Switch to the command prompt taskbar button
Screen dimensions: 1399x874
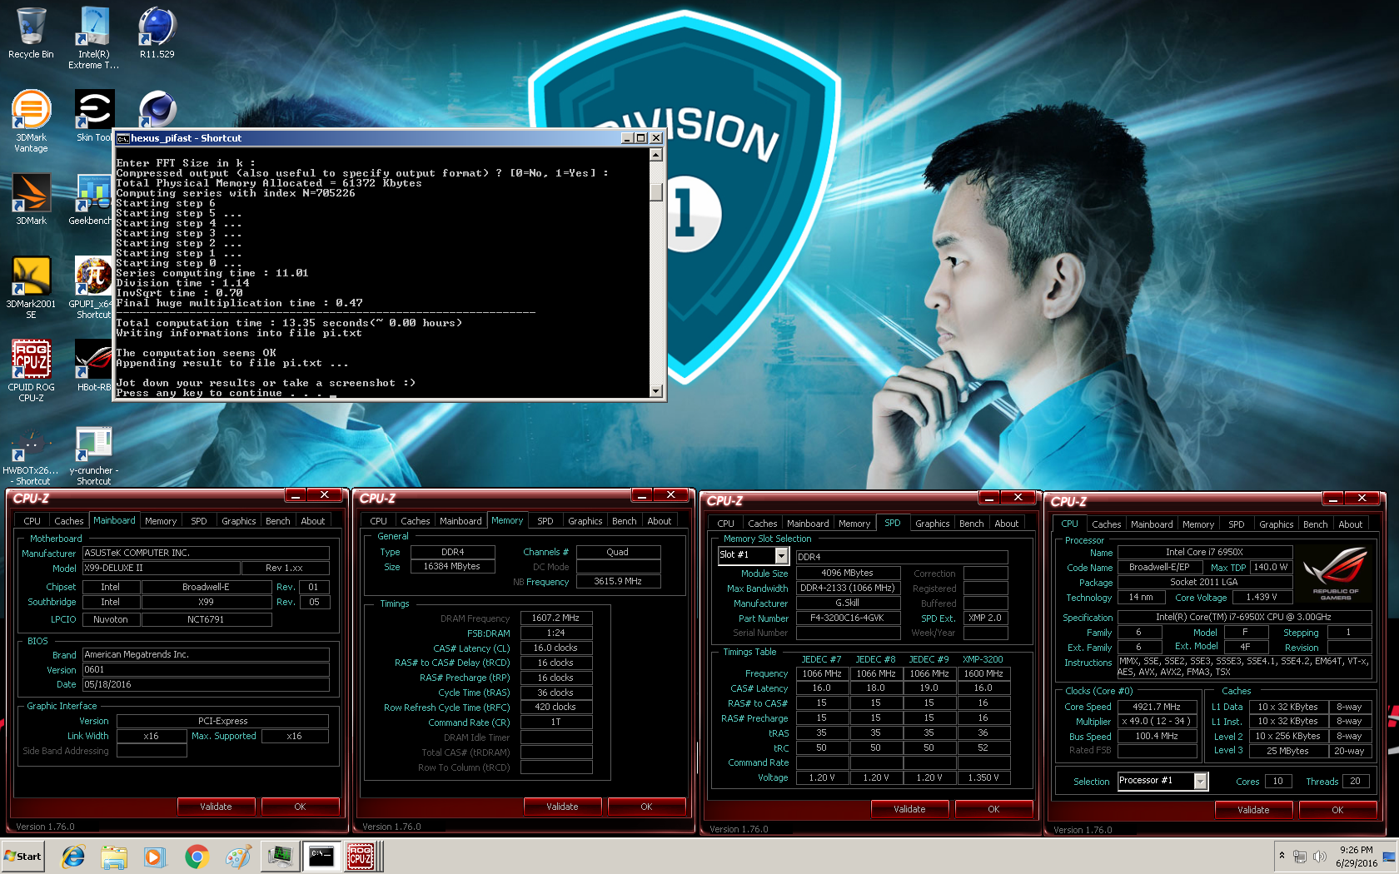click(x=321, y=857)
